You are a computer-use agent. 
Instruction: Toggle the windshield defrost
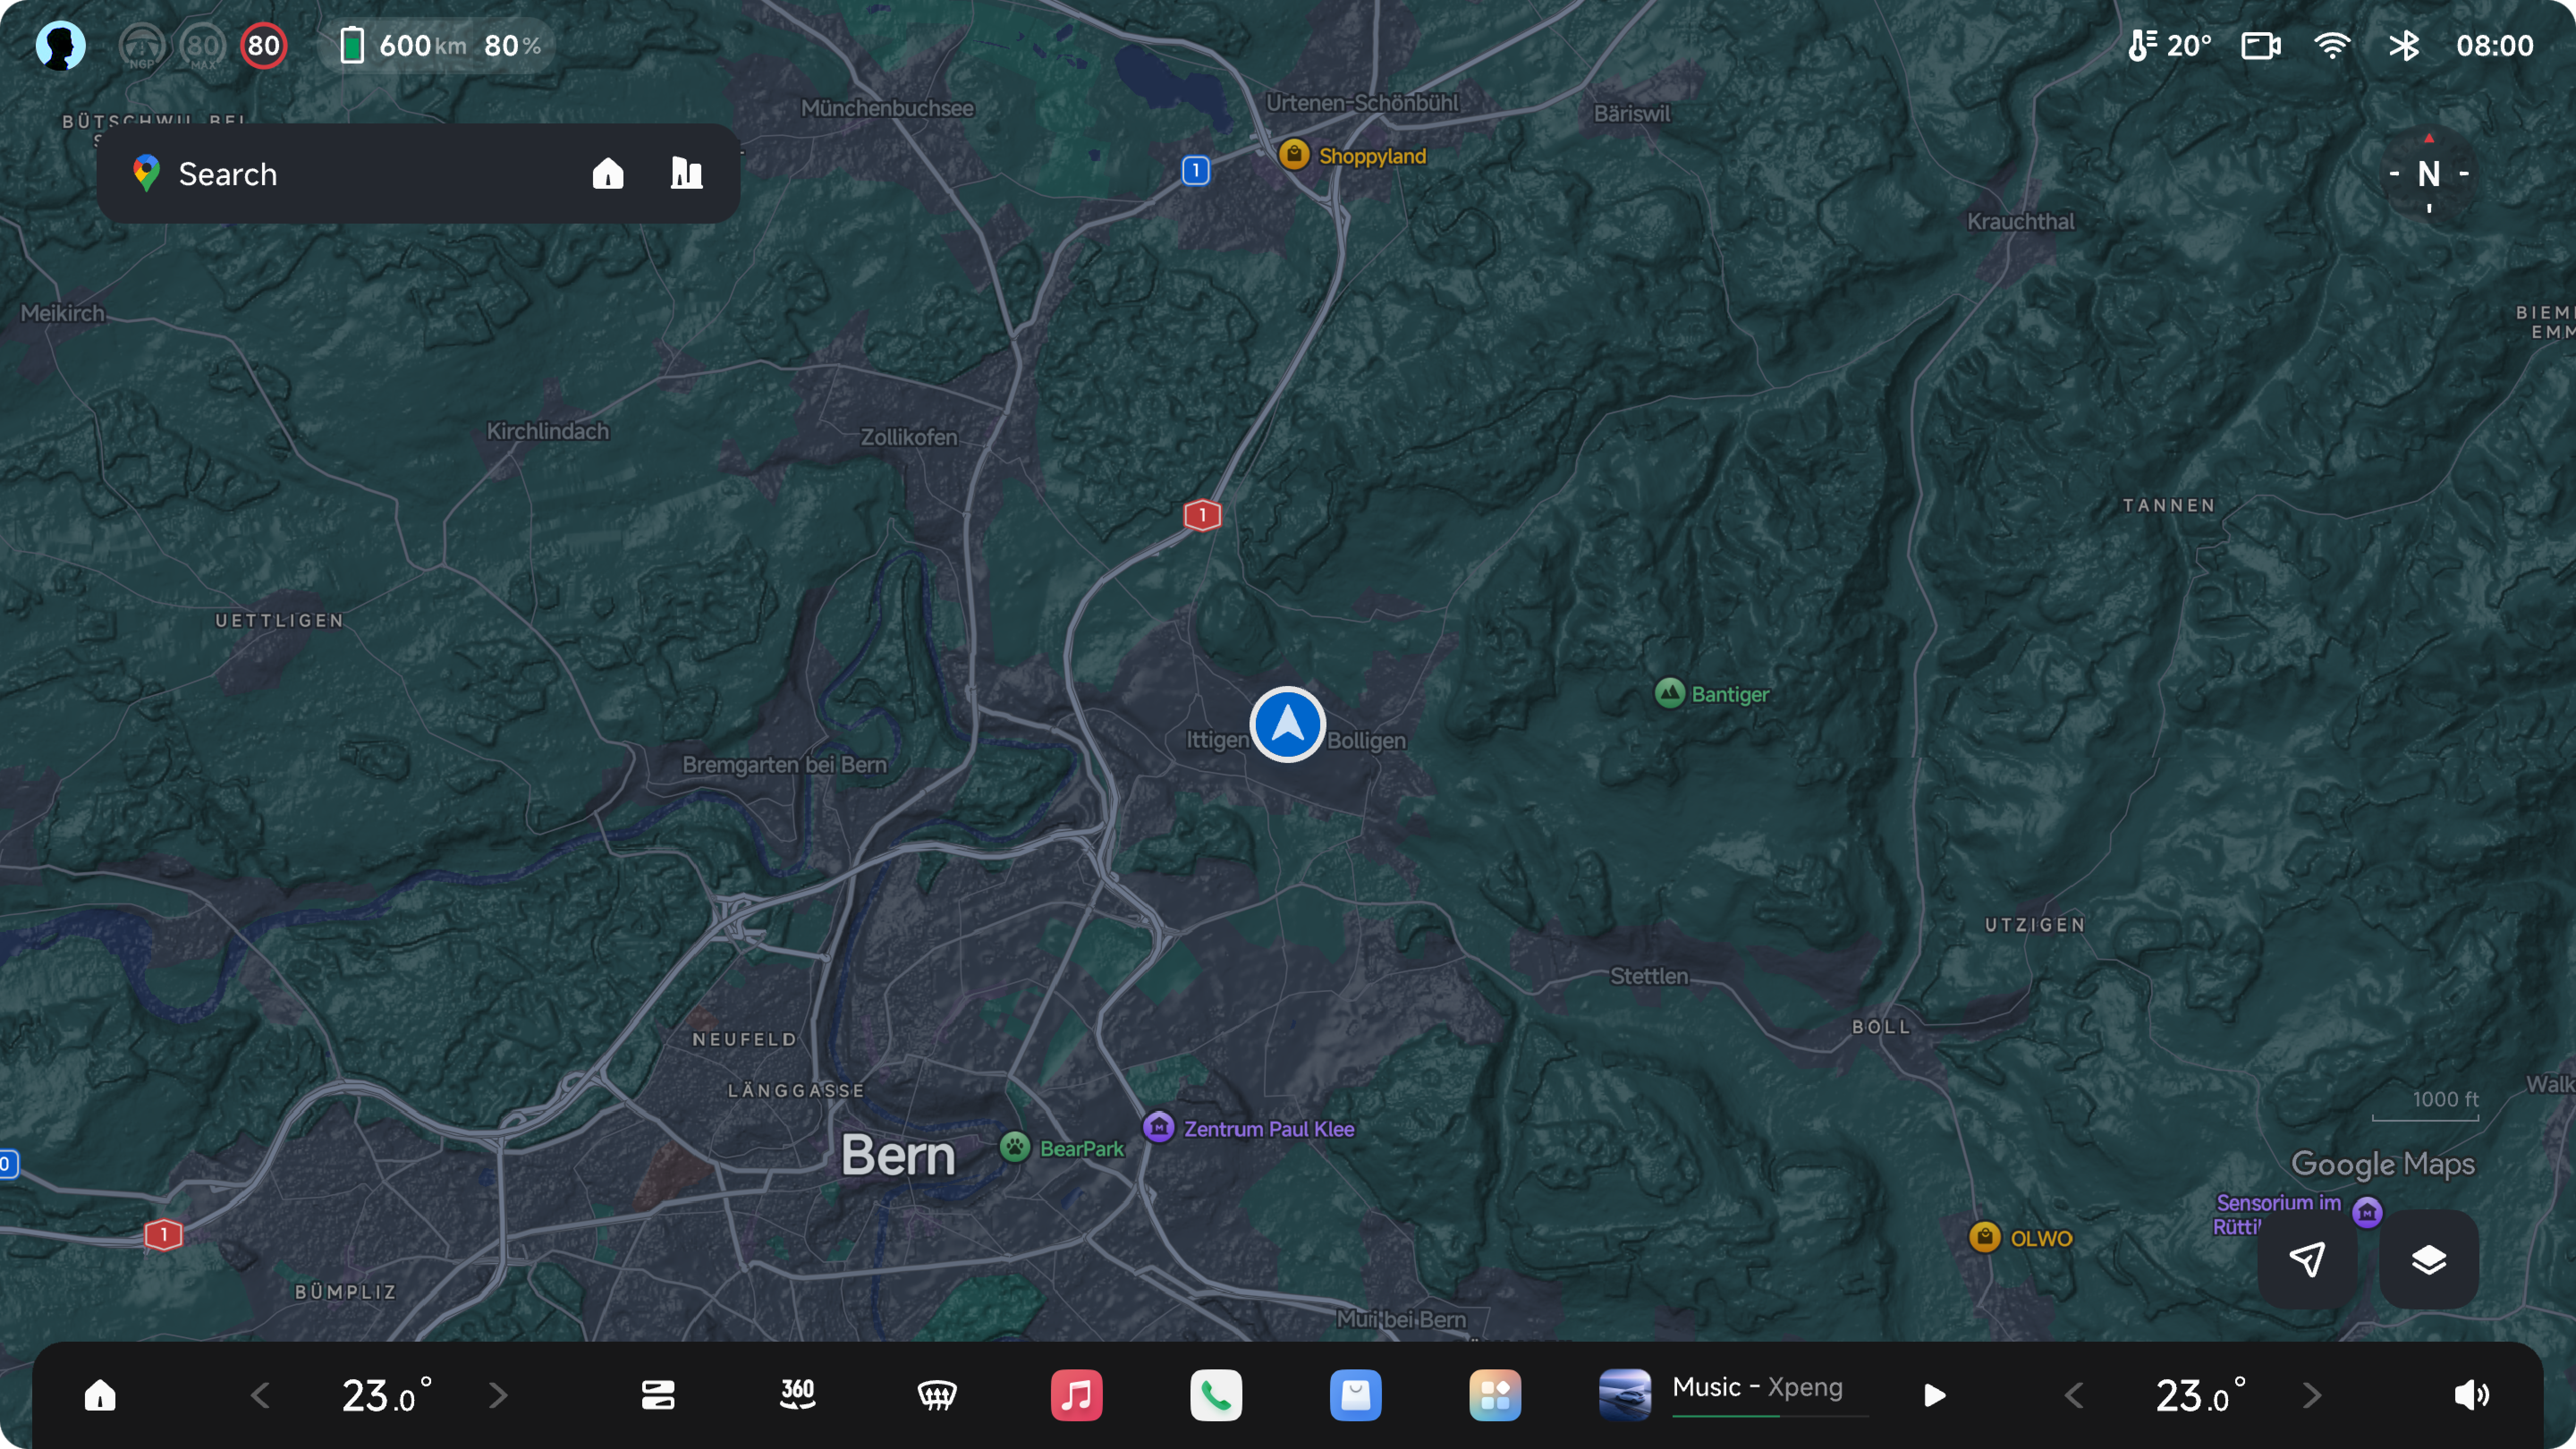point(936,1394)
